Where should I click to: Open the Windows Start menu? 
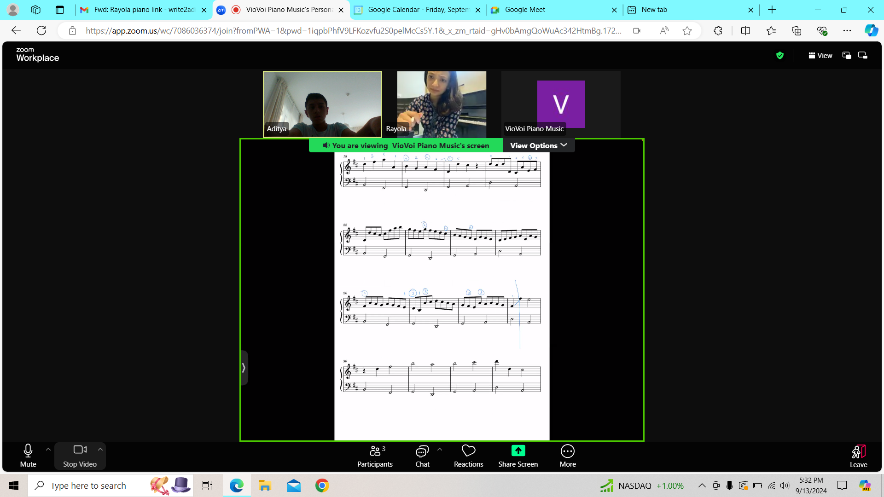coord(14,485)
